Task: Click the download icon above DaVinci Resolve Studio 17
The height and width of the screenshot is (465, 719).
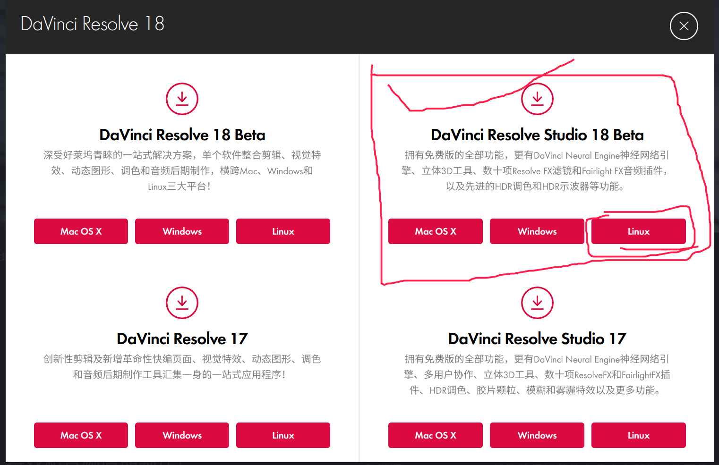Action: coord(537,303)
